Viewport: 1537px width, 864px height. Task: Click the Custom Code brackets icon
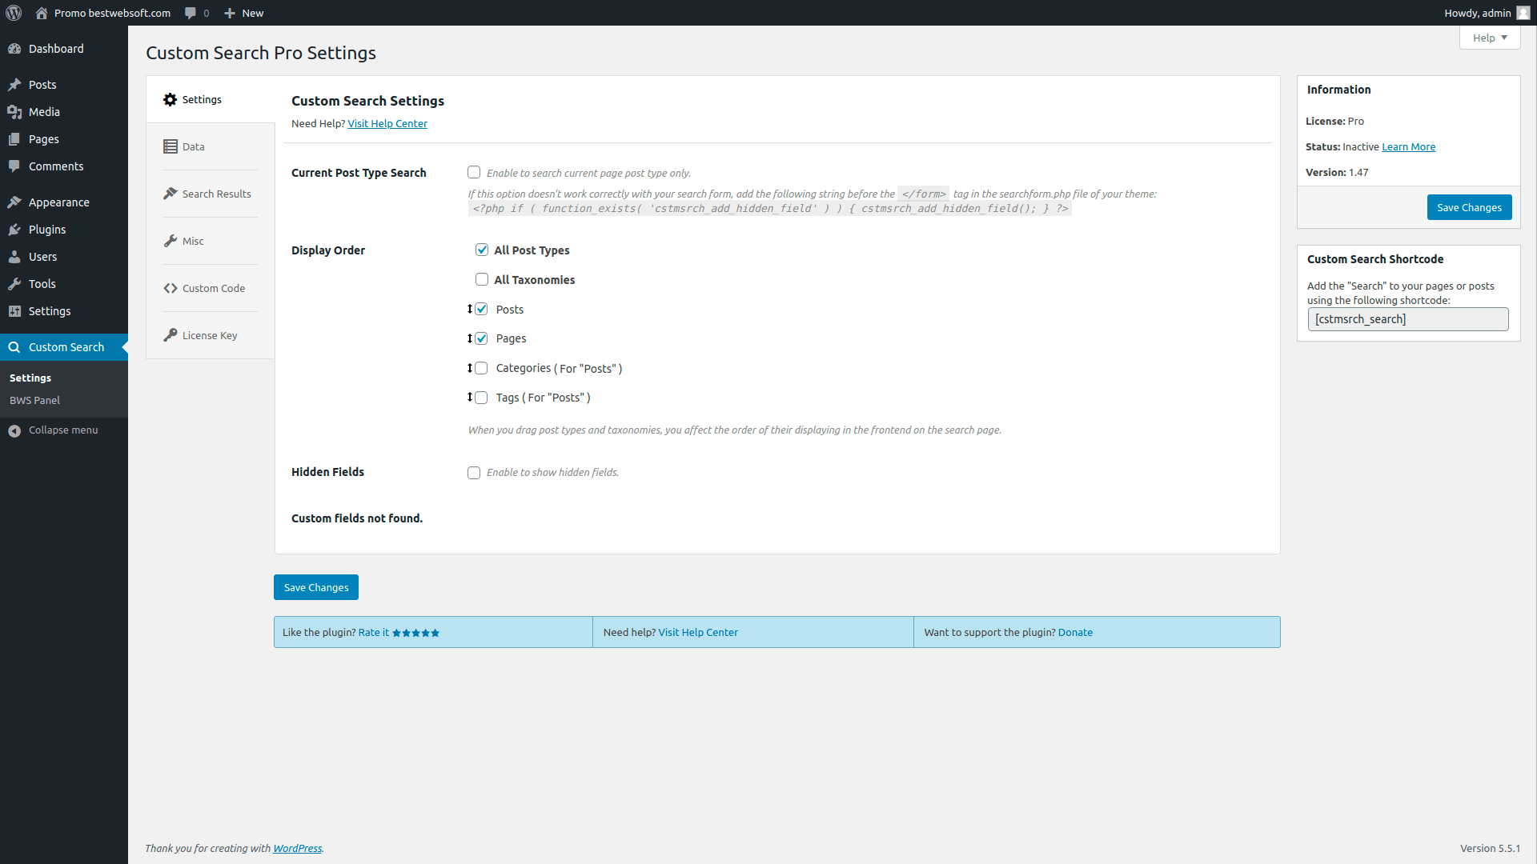pos(171,288)
